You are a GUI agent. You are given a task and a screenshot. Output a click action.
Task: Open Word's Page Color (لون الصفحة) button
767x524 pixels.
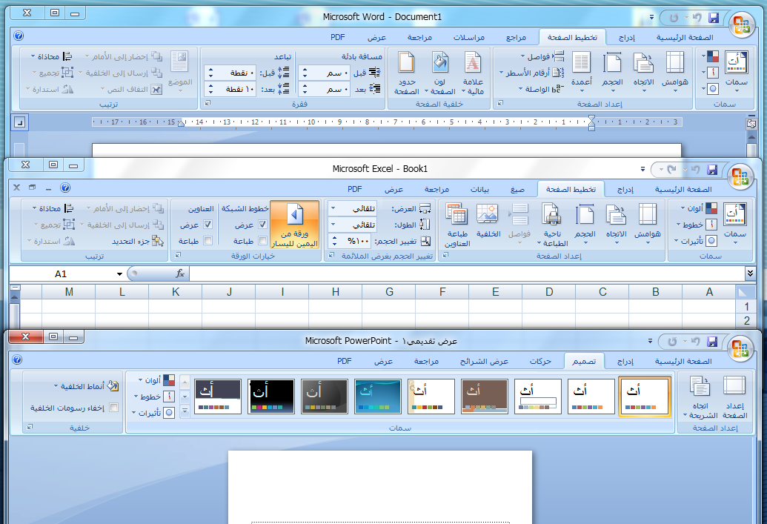(x=439, y=73)
